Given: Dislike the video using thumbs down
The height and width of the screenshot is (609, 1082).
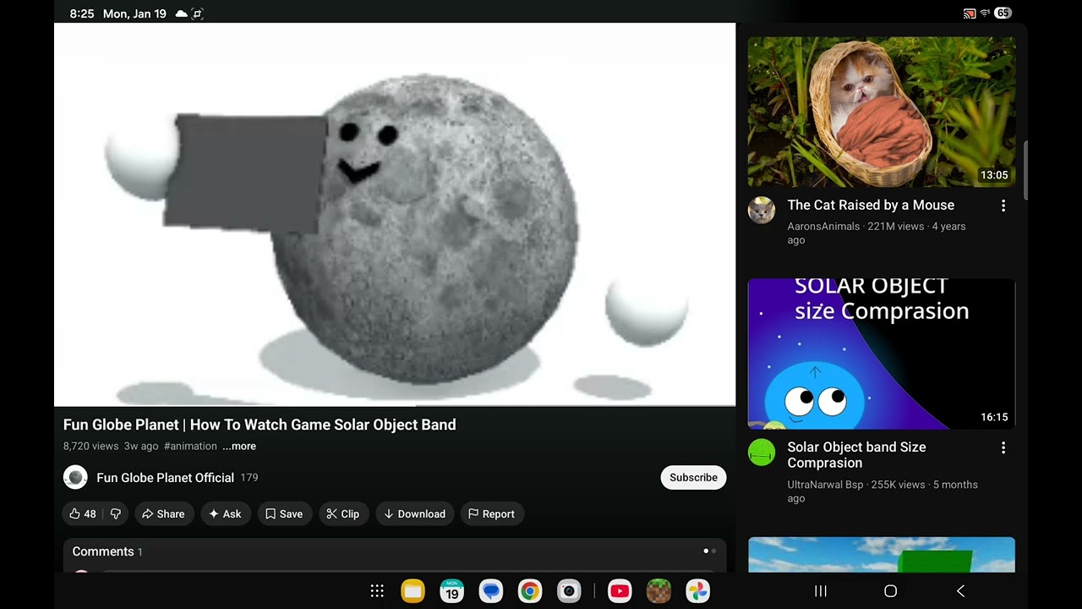Looking at the screenshot, I should point(116,513).
